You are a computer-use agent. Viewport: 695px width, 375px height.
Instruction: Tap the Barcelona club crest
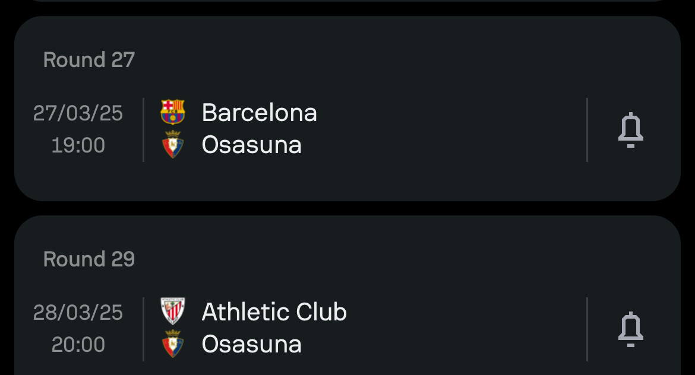tap(172, 112)
